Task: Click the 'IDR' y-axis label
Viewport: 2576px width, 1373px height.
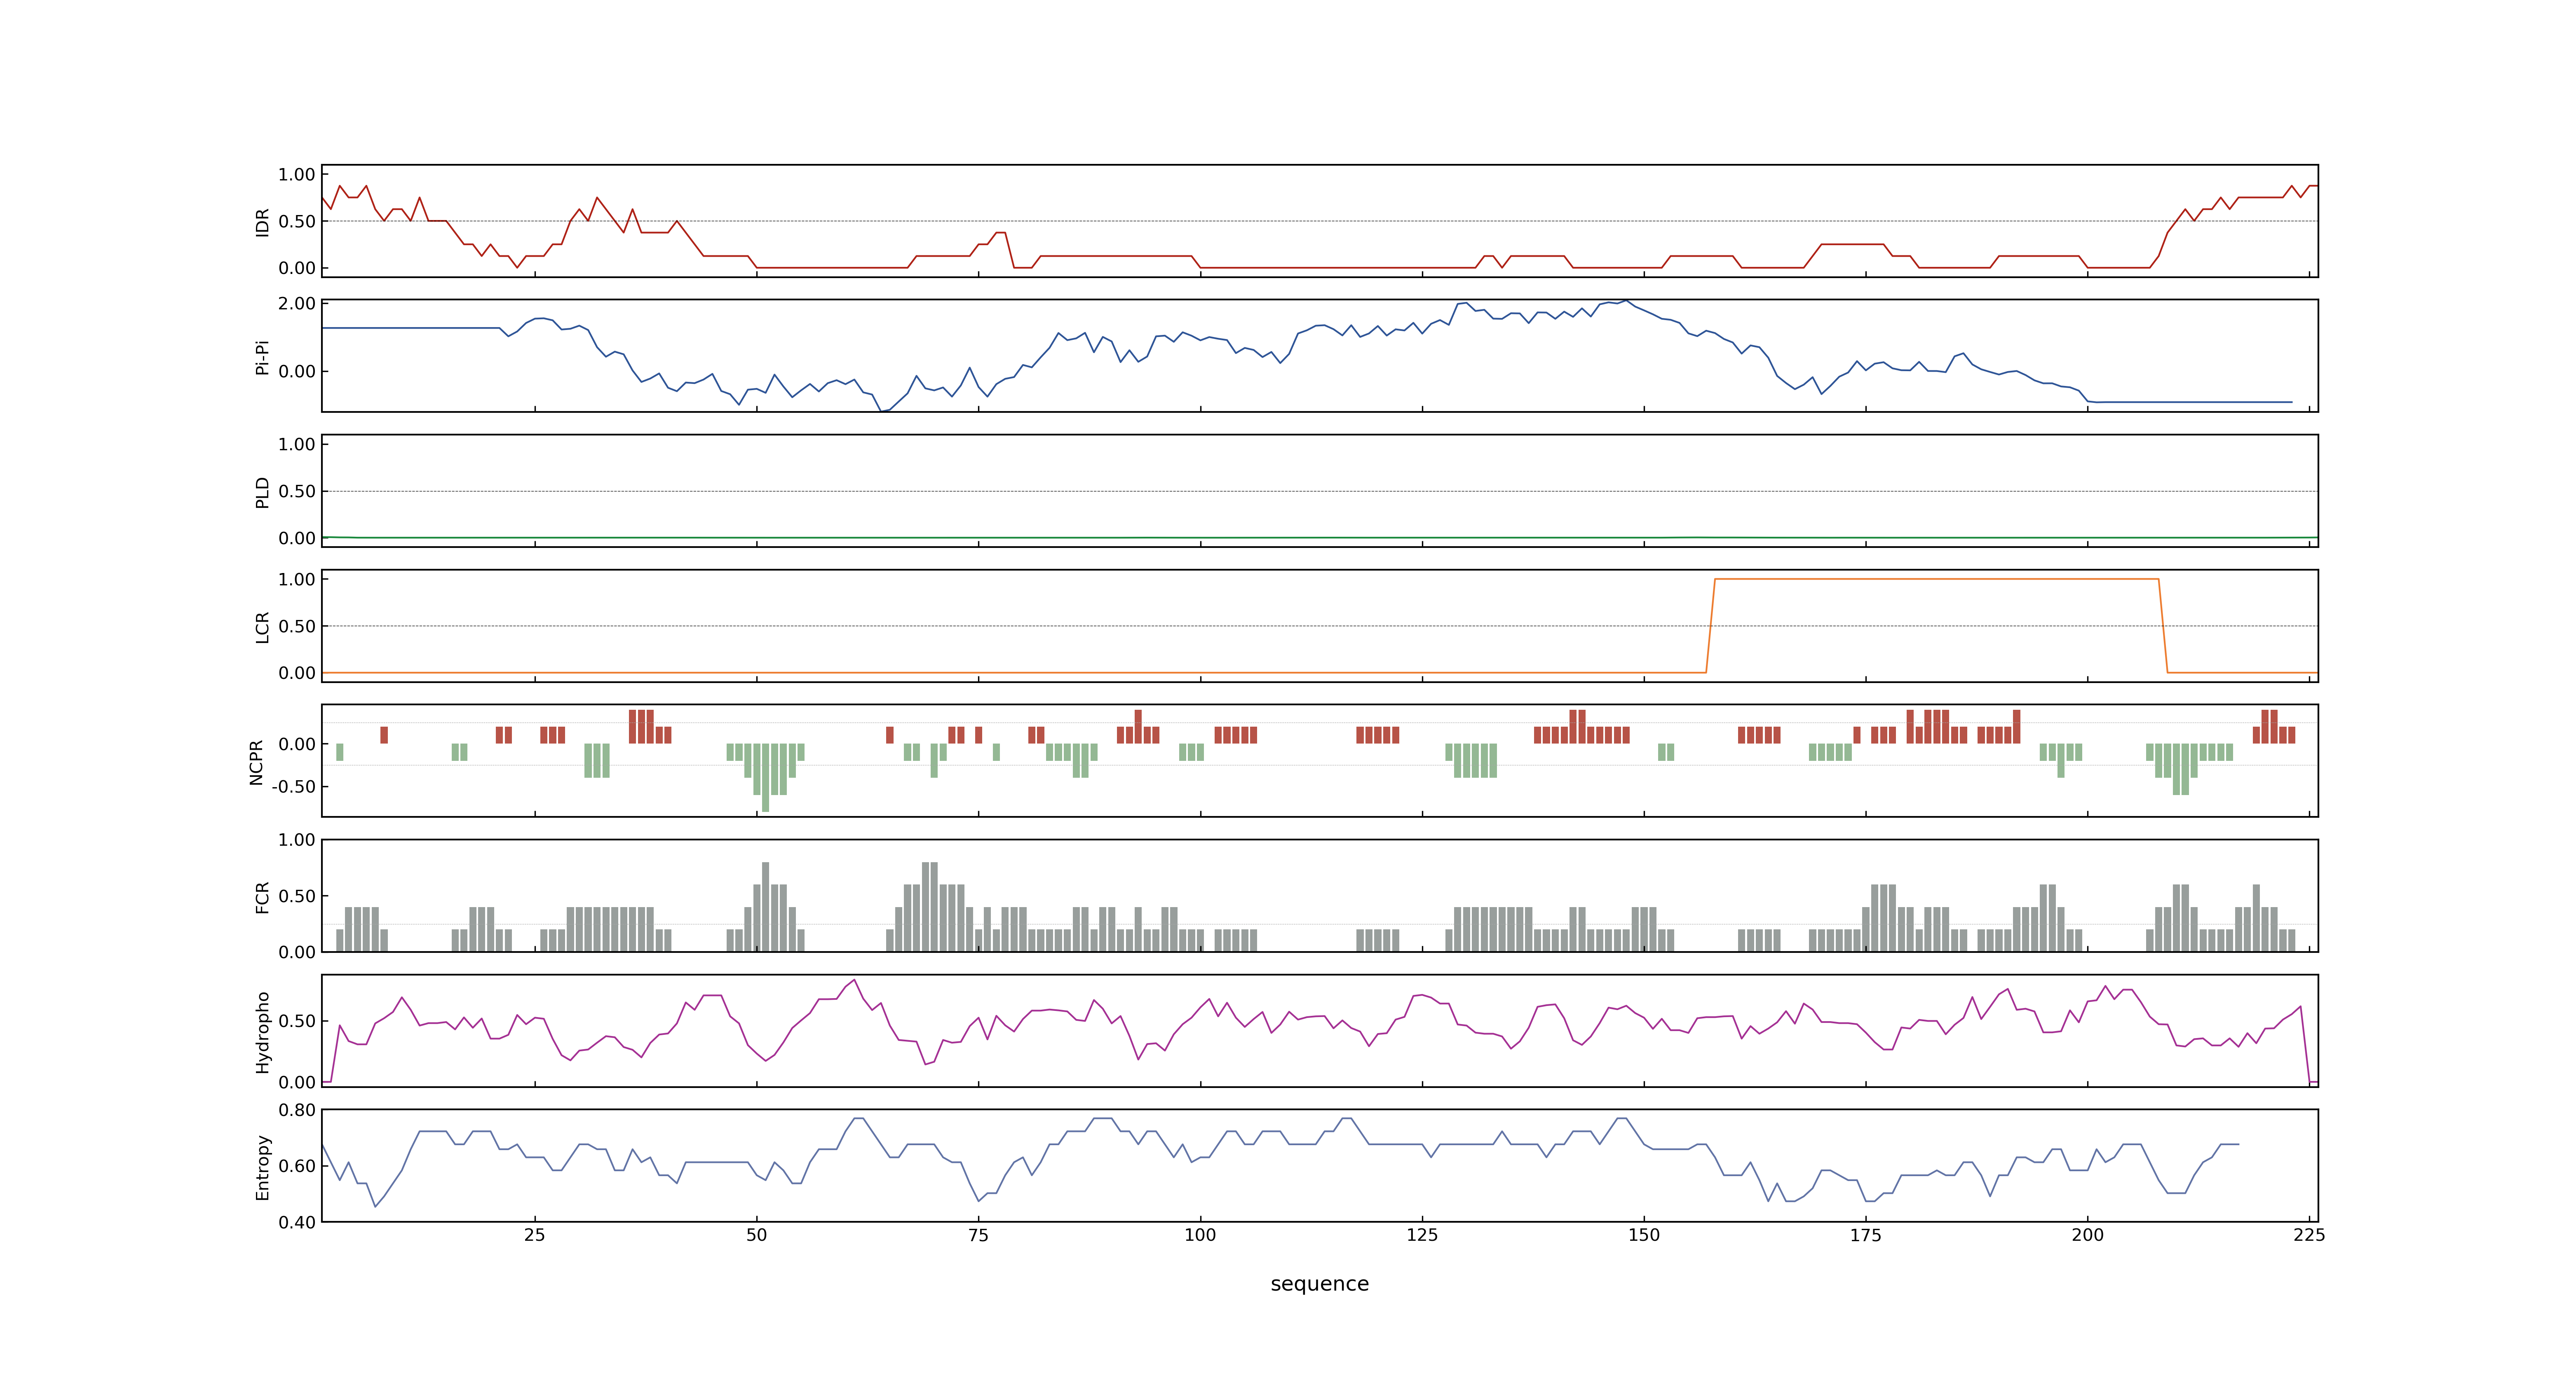Action: (263, 222)
